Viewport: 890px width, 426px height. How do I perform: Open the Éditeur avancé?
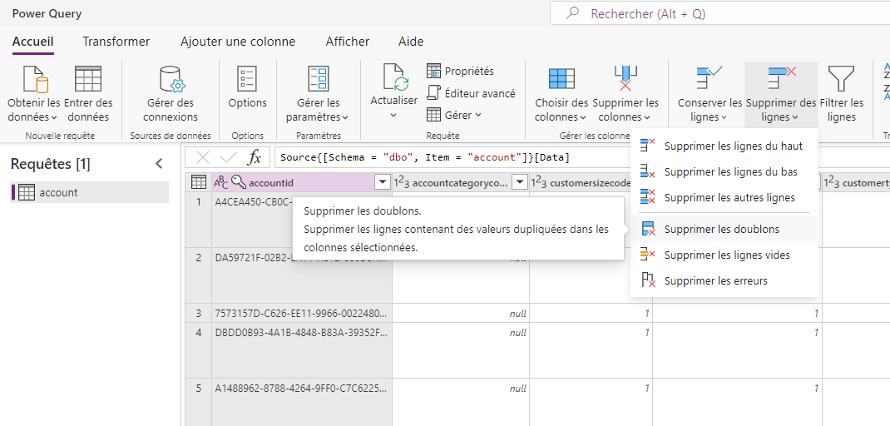click(471, 93)
